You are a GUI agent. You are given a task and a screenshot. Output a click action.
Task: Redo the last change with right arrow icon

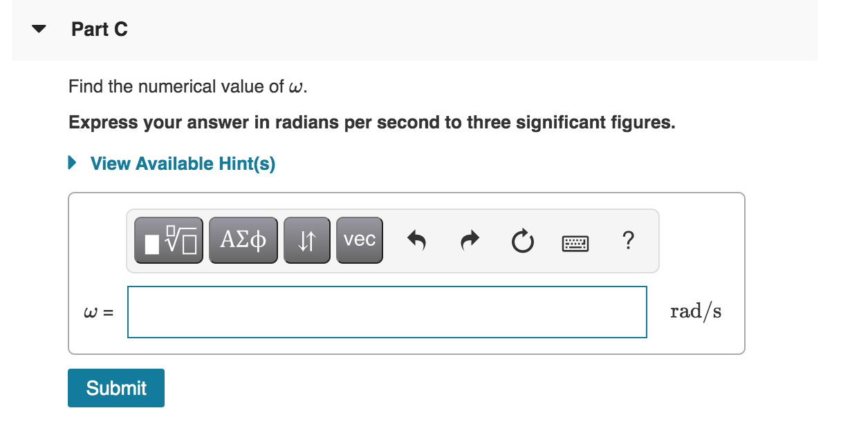[468, 240]
